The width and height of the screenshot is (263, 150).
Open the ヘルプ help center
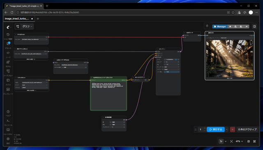pos(8,113)
